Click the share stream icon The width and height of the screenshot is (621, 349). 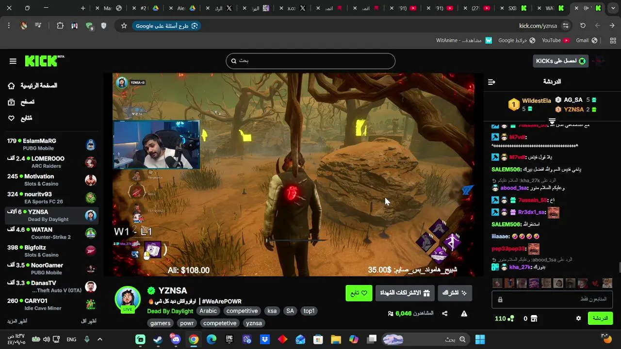point(444,314)
